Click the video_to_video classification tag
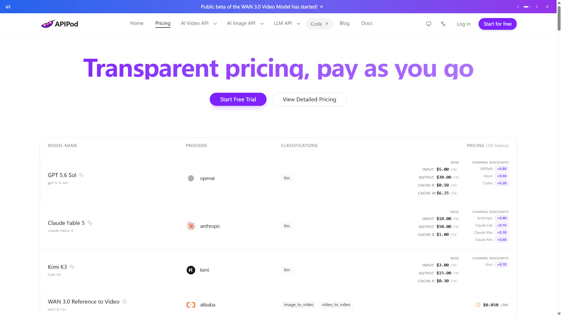Screen dimensions: 561x316 (x=336, y=304)
